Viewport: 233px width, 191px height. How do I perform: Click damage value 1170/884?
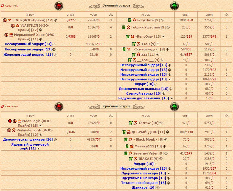tap(209, 173)
